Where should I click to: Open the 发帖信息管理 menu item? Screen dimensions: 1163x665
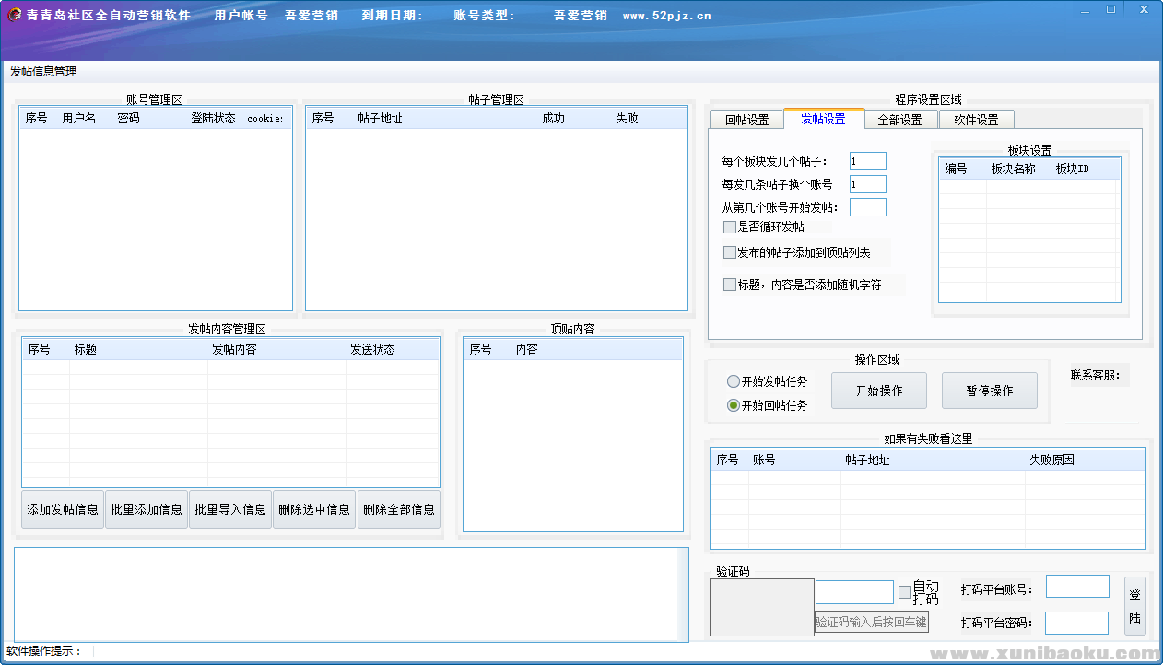pyautogui.click(x=43, y=72)
